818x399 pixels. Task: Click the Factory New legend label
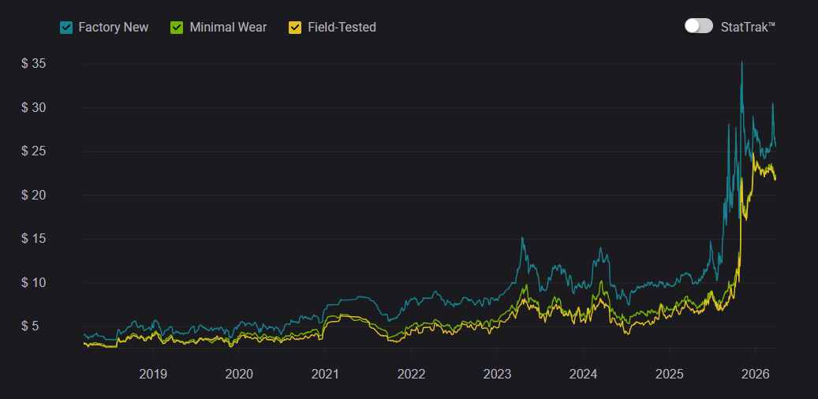[x=113, y=28]
